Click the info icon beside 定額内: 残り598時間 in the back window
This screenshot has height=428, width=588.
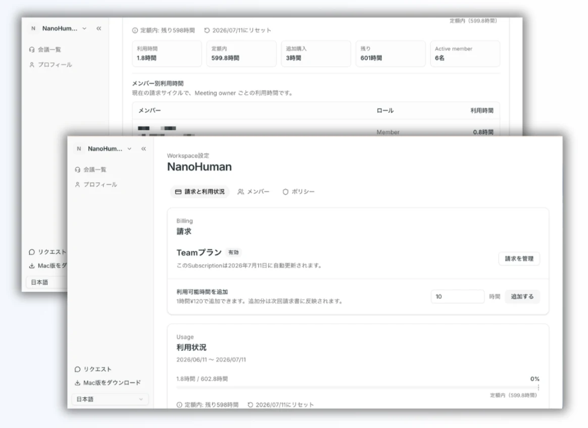click(x=135, y=30)
